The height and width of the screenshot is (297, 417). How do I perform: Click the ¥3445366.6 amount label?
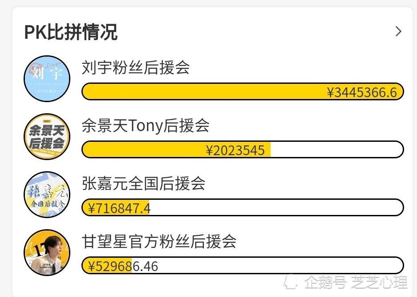coord(362,92)
